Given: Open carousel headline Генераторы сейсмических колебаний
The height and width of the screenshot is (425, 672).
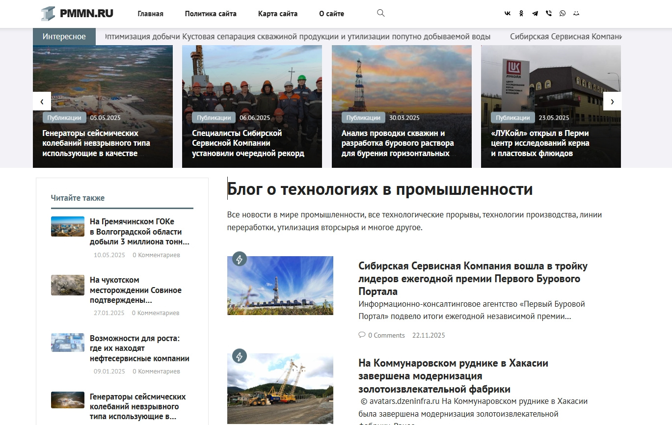Looking at the screenshot, I should click(96, 143).
